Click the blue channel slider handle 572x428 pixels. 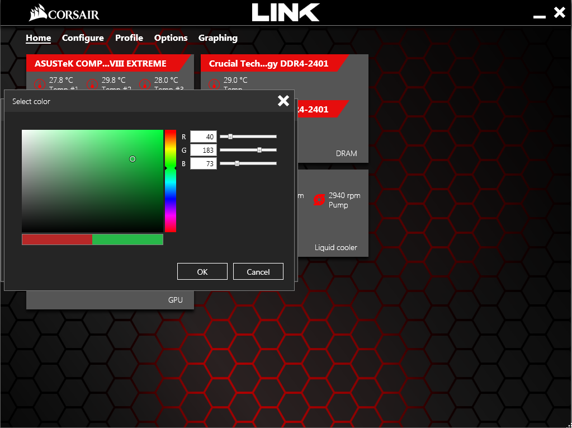(x=237, y=163)
